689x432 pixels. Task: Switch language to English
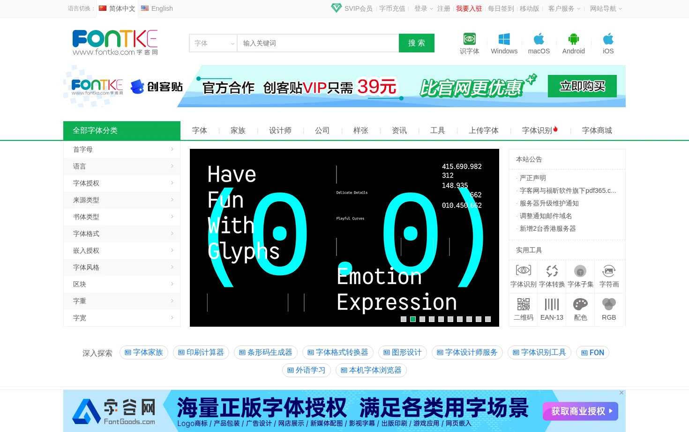click(157, 8)
